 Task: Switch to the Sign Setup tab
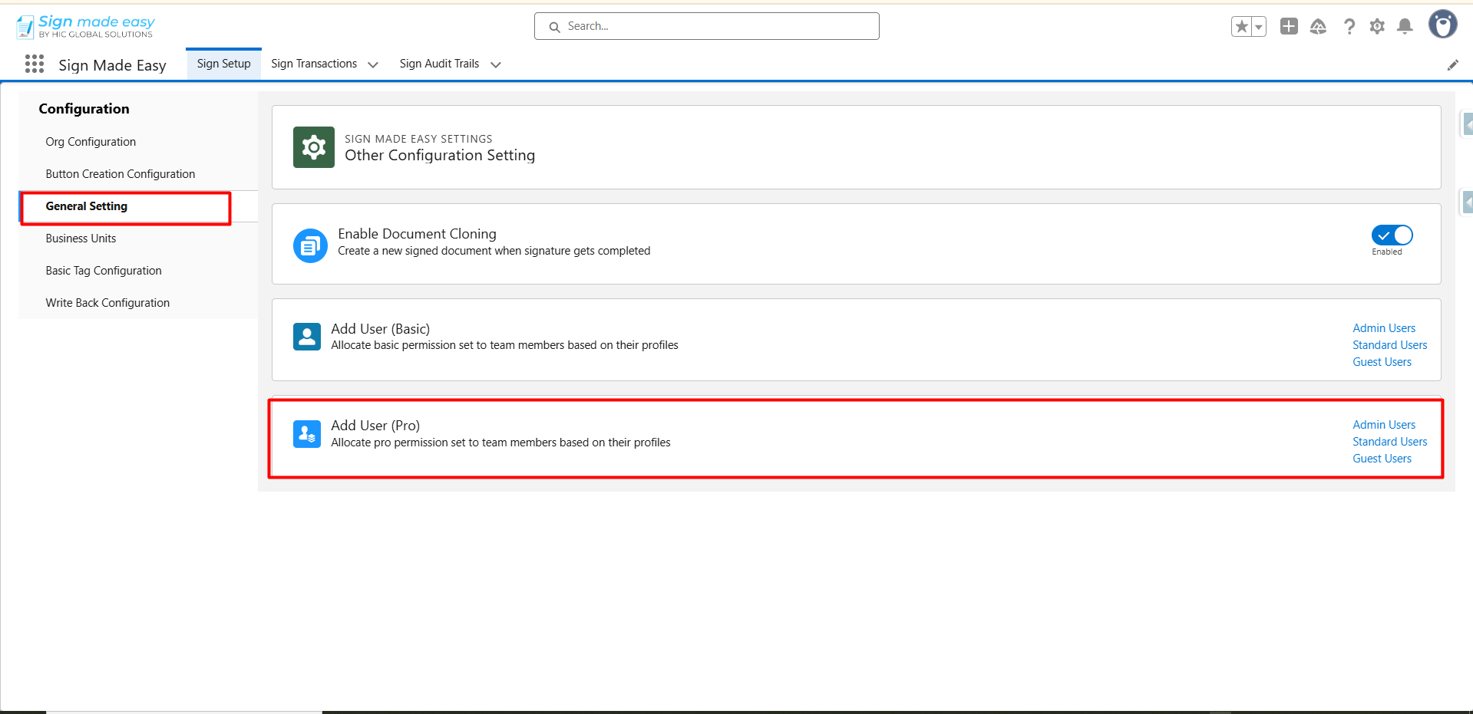[x=223, y=64]
